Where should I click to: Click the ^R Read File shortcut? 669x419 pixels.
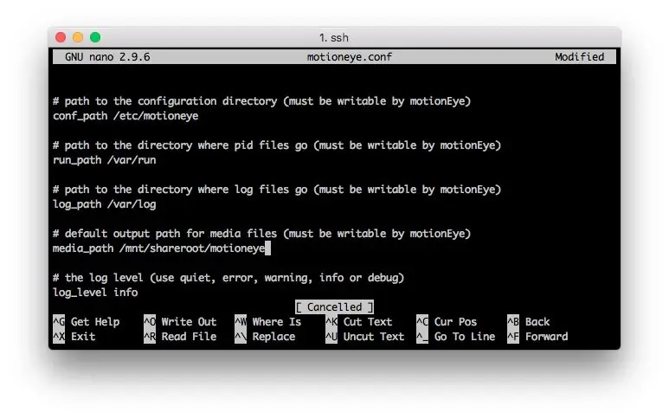180,337
